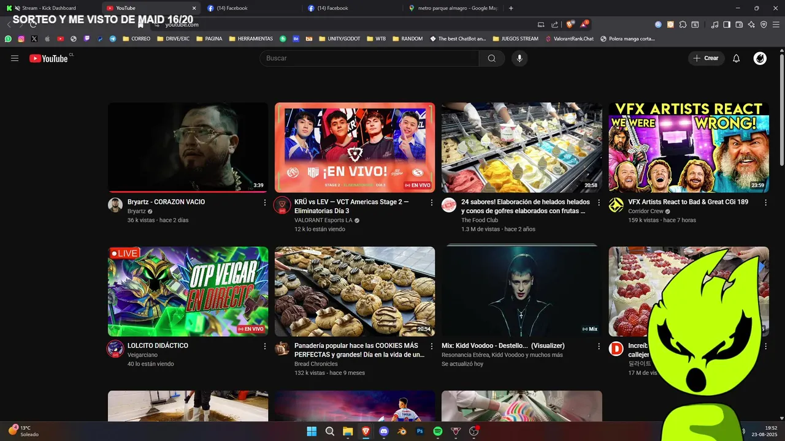Open the Instagram bookmark icon
This screenshot has width=785, height=441.
pyautogui.click(x=21, y=39)
